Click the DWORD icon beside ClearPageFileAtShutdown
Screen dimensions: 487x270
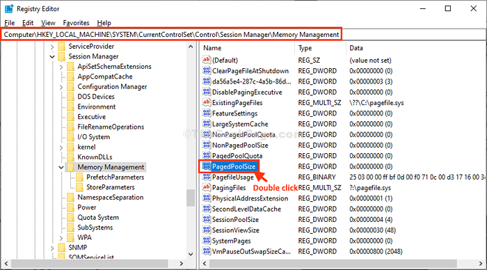tap(207, 70)
